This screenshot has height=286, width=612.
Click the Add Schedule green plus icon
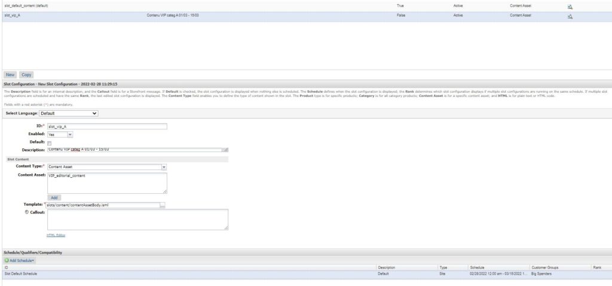point(7,260)
